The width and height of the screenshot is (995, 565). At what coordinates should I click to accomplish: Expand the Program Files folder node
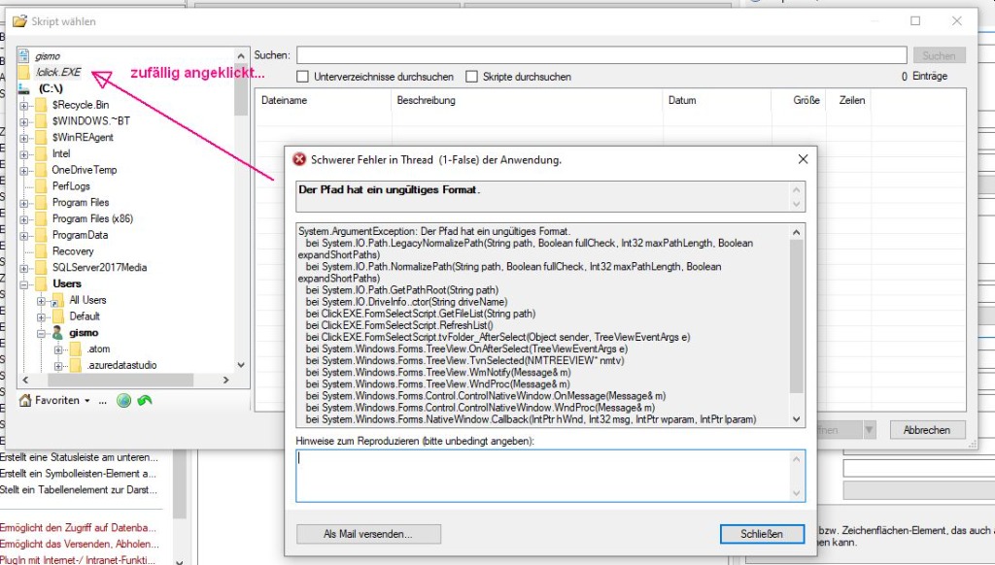tap(24, 203)
